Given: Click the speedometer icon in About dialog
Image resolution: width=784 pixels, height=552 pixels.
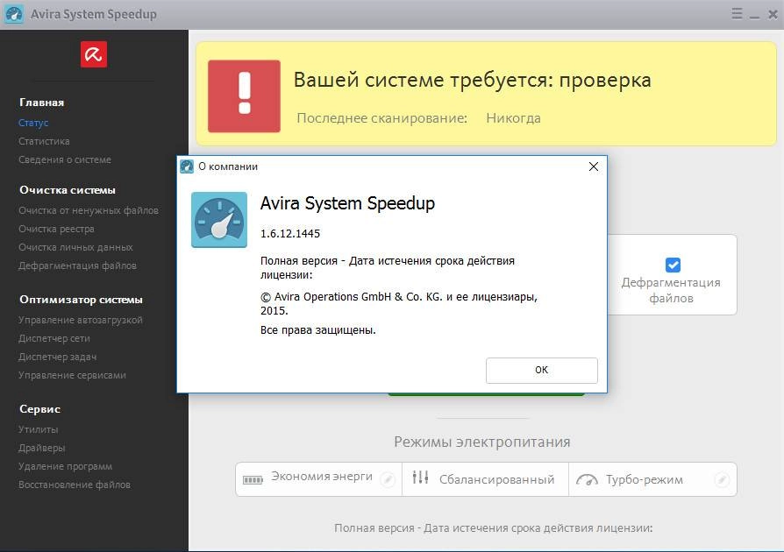Looking at the screenshot, I should tap(219, 220).
